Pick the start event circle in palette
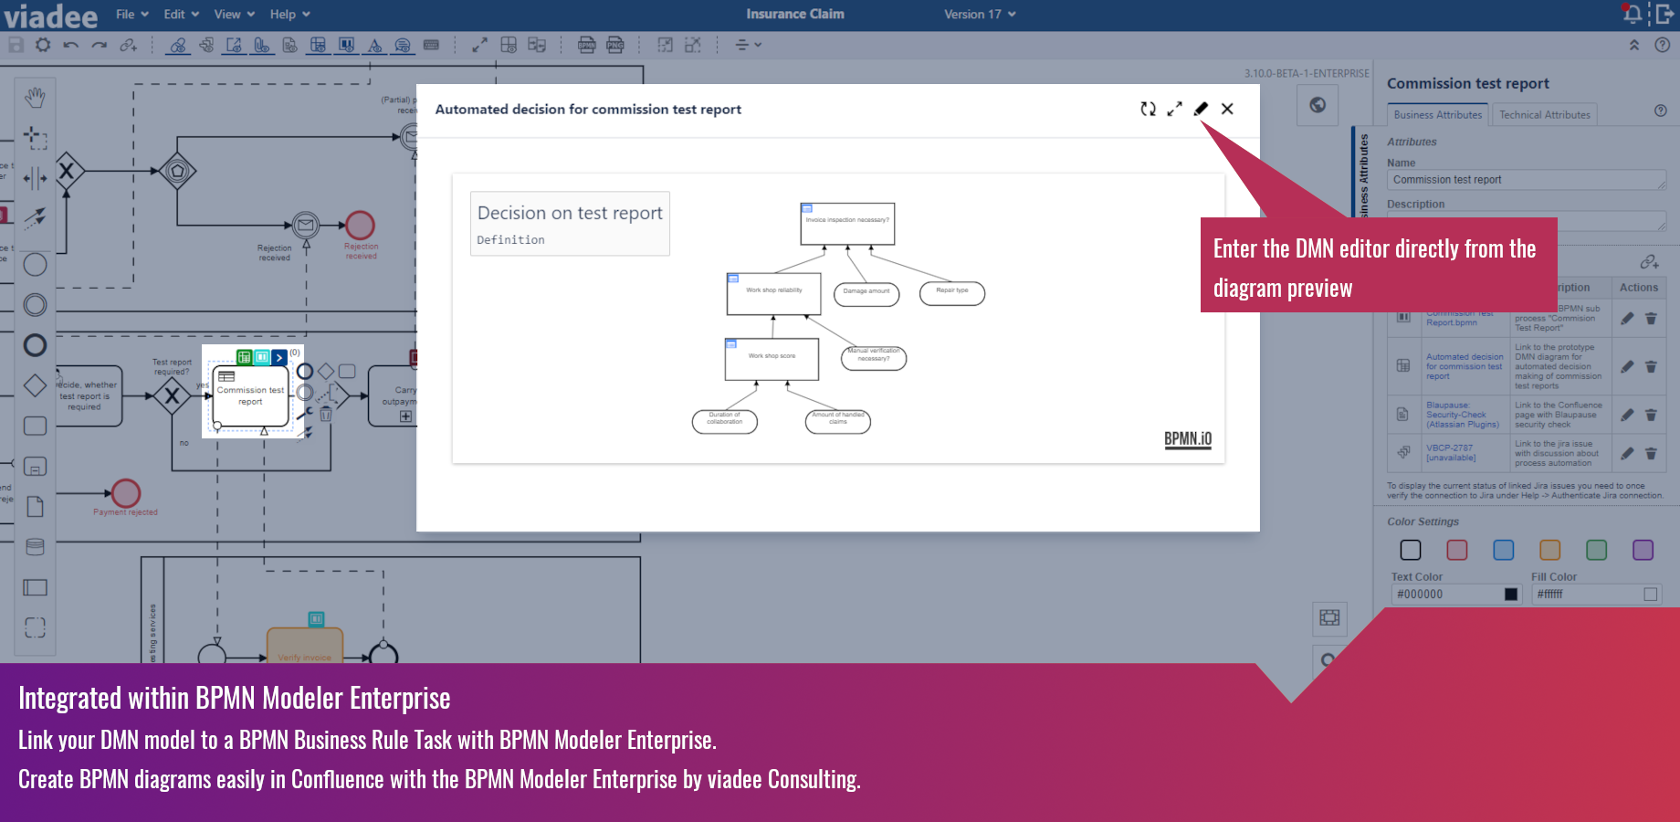The height and width of the screenshot is (822, 1680). pos(35,265)
